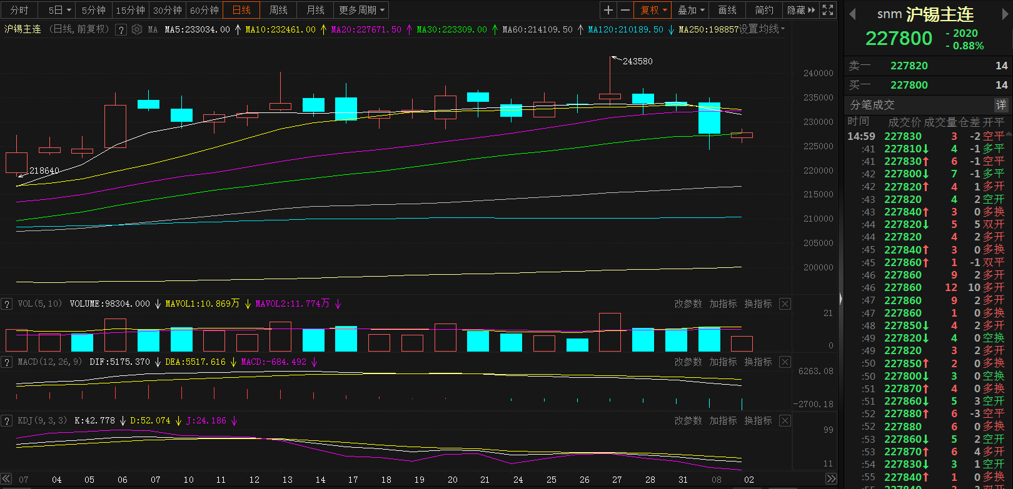Click help icon beside 沪锡主连 title
Screen dimensions: 1013x489
click(121, 29)
